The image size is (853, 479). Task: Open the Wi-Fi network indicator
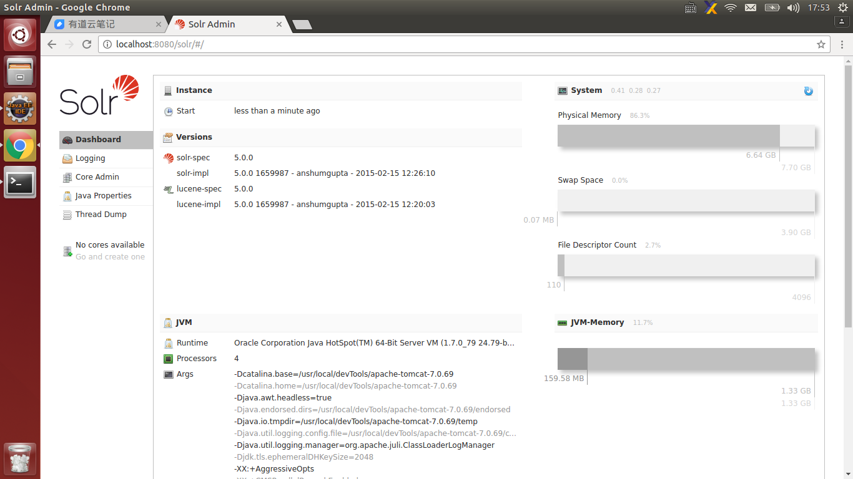pyautogui.click(x=731, y=7)
